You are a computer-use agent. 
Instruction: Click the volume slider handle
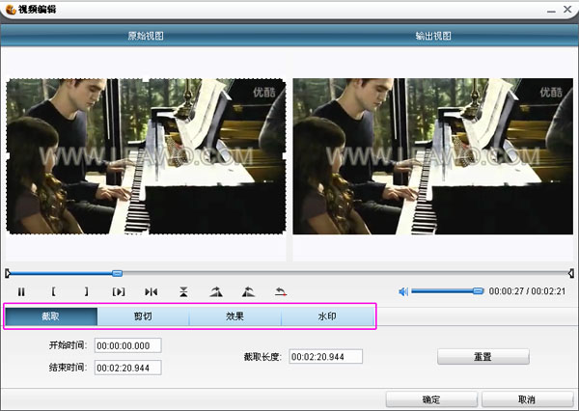click(478, 291)
